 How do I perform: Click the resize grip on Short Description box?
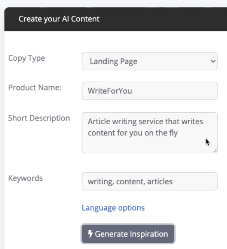point(215,151)
